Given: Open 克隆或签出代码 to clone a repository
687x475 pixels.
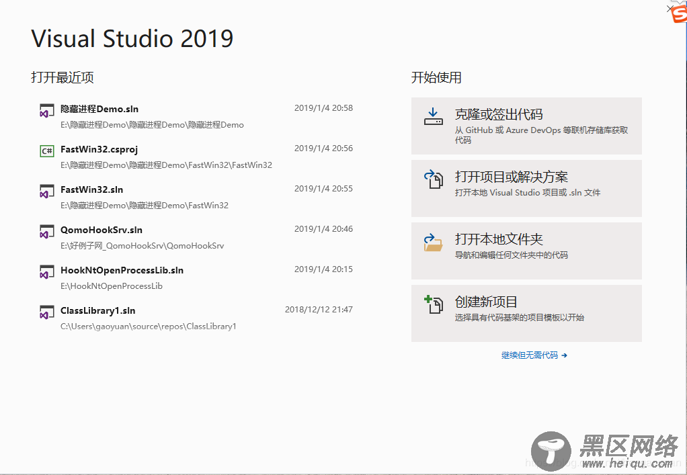Looking at the screenshot, I should pos(526,126).
